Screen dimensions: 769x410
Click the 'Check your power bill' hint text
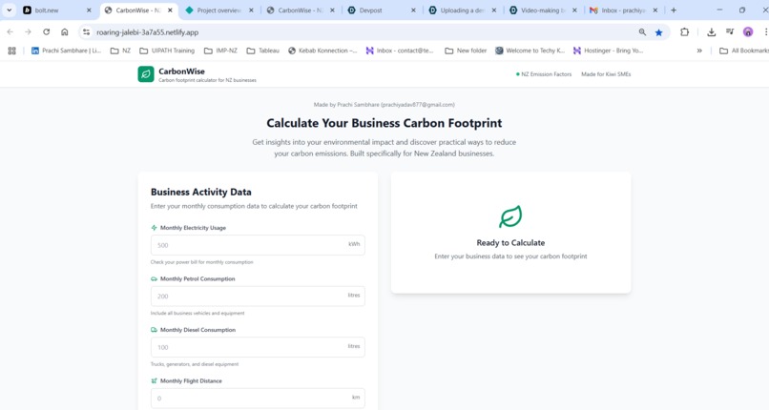[201, 262]
